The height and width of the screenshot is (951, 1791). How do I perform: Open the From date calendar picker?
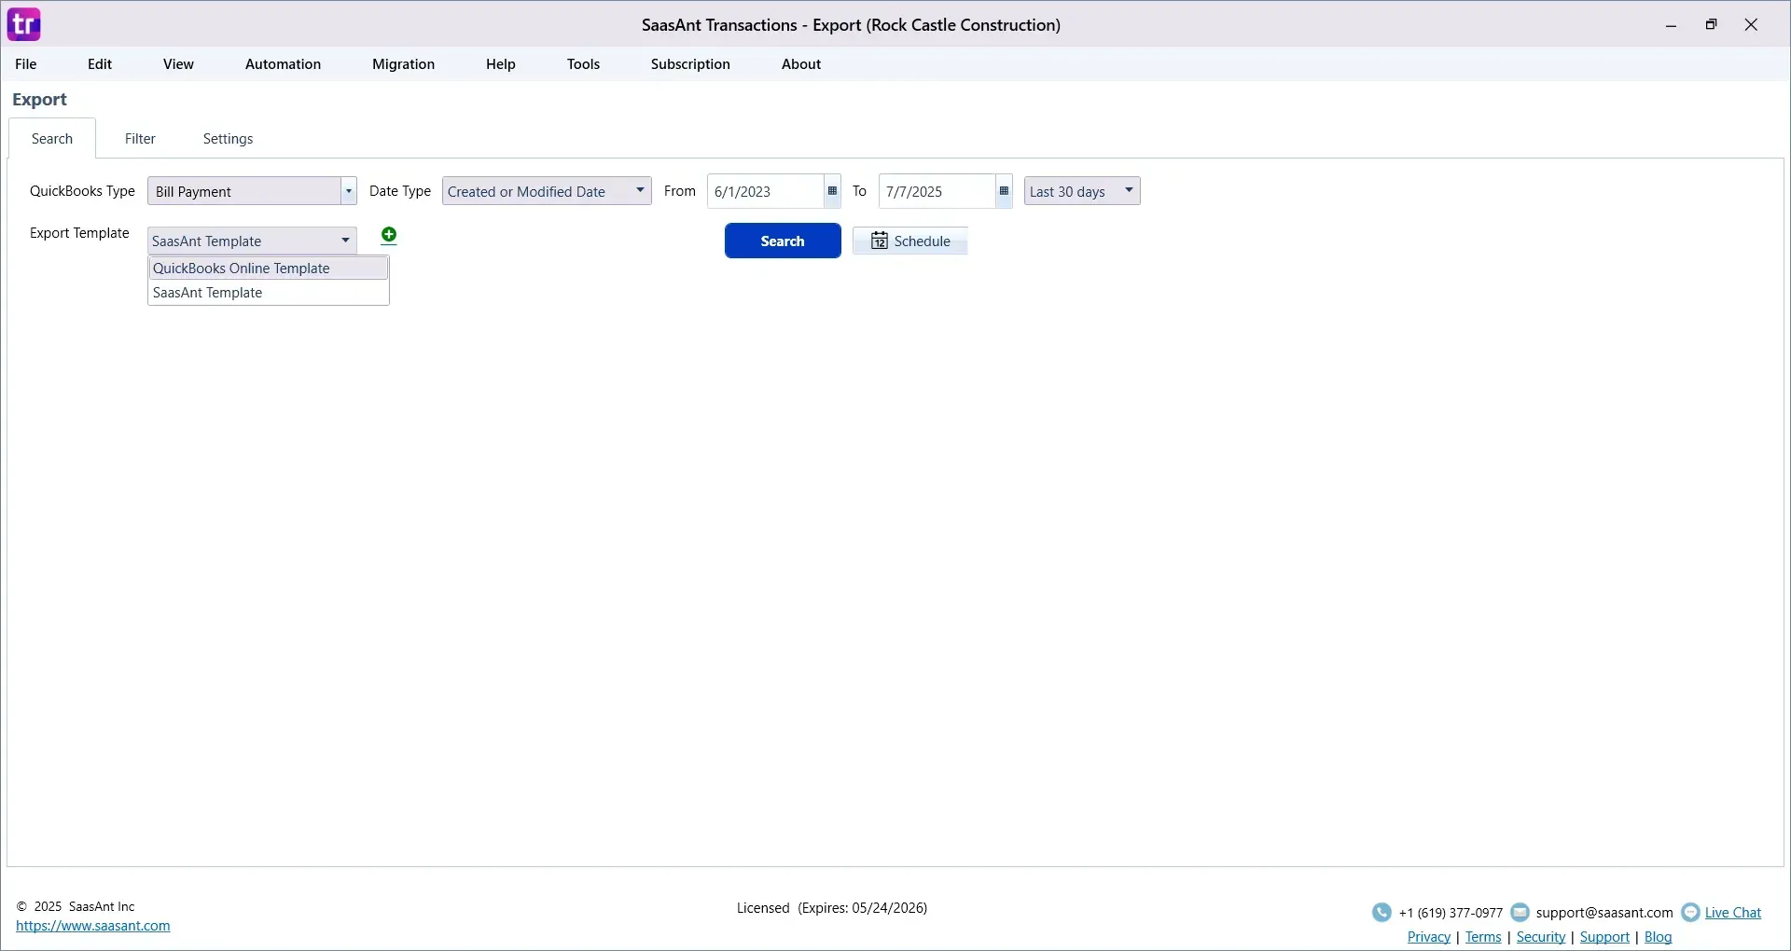click(x=832, y=191)
